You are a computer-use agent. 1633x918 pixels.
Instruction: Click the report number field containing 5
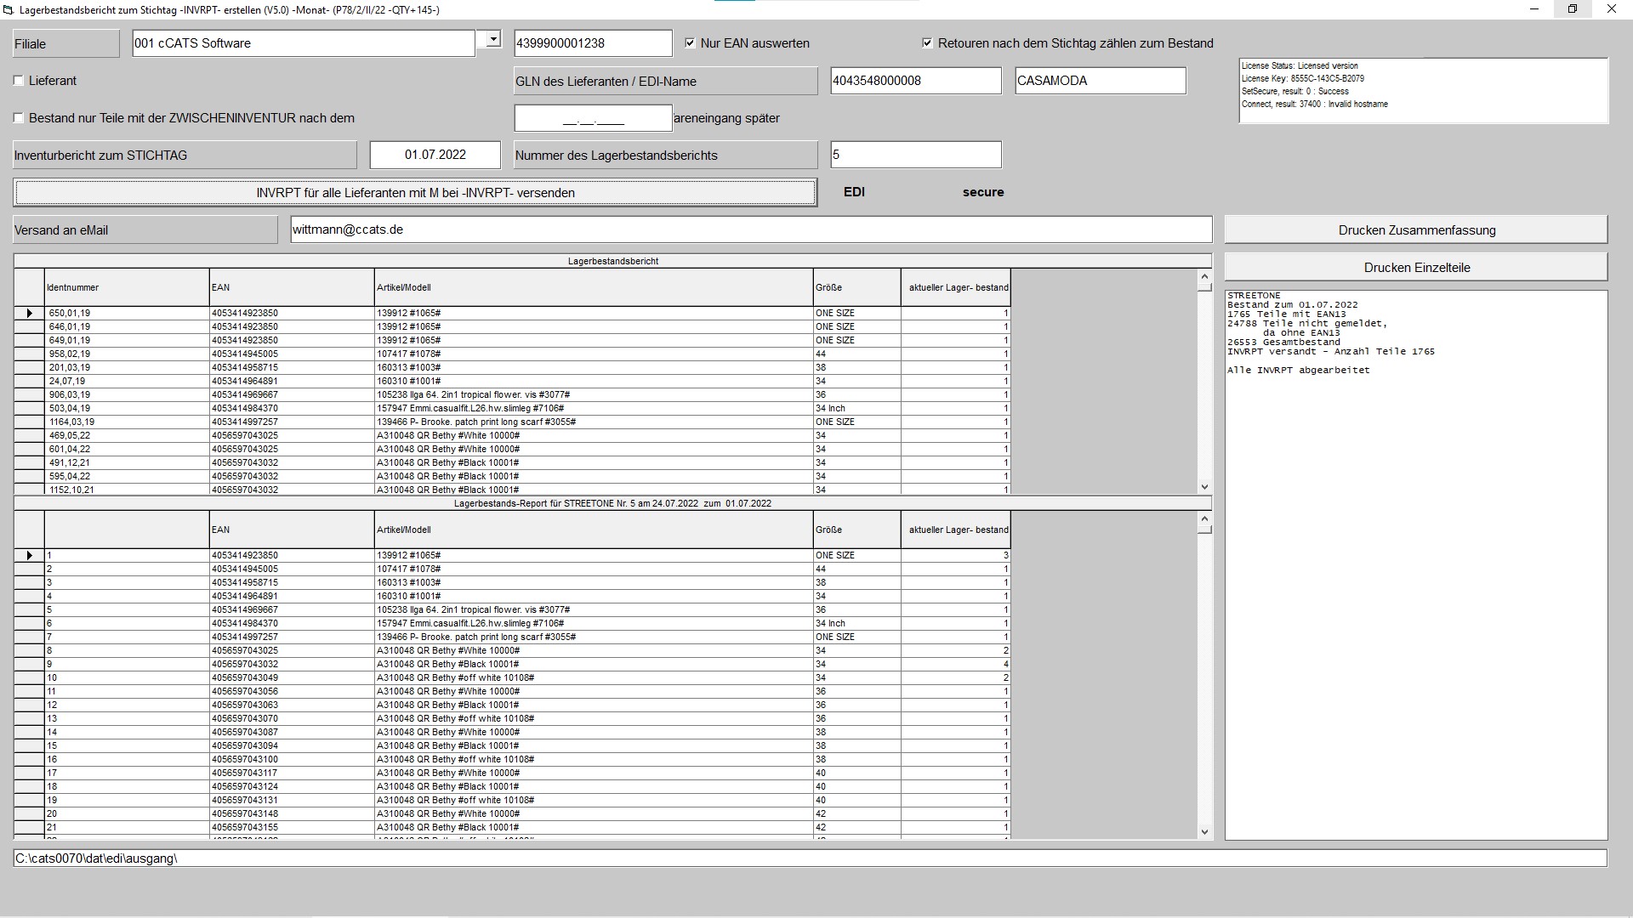[x=916, y=155]
